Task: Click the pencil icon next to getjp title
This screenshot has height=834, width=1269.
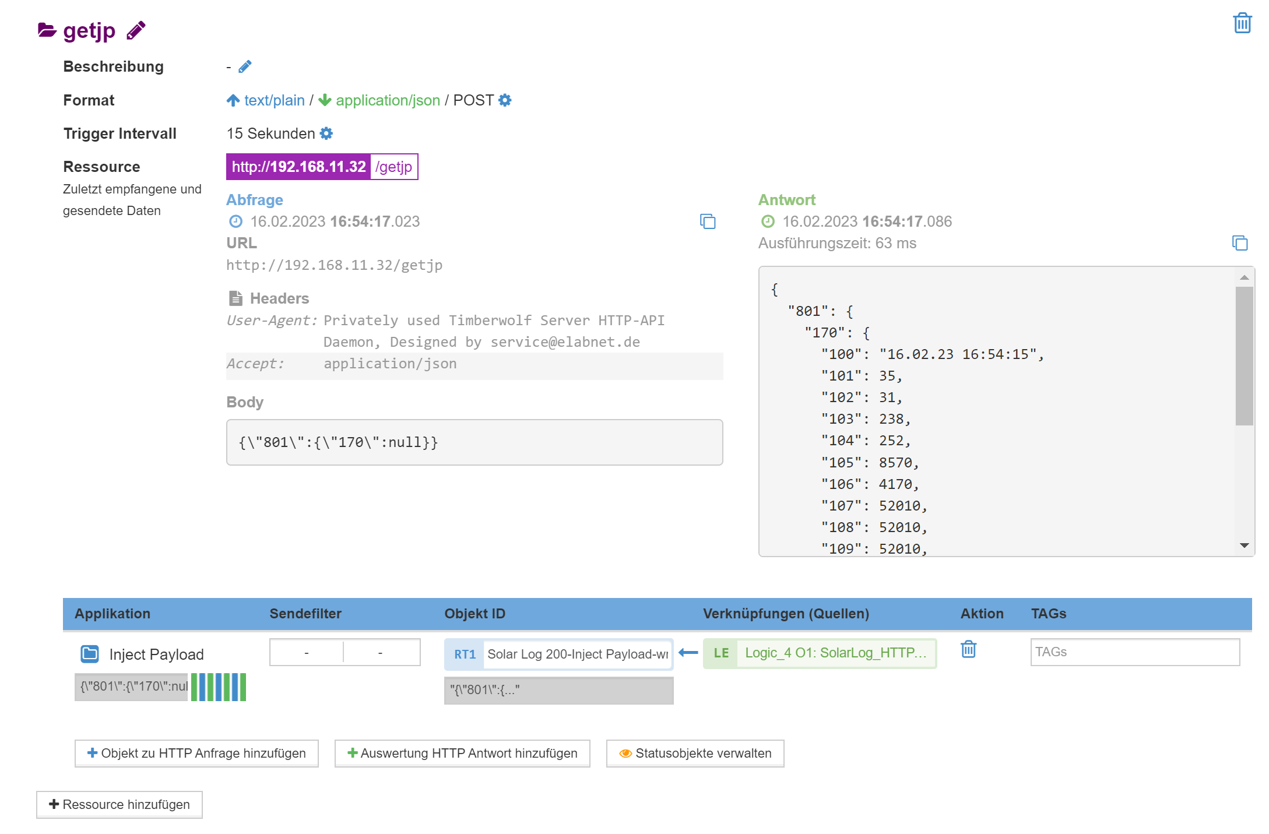Action: coord(136,30)
